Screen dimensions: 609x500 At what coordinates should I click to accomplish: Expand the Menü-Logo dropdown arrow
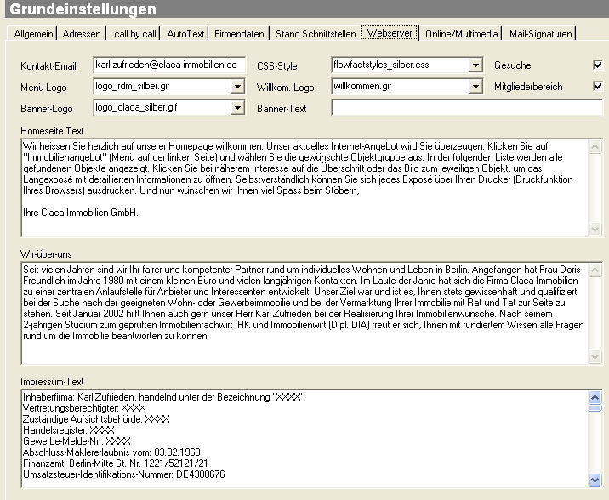[237, 86]
